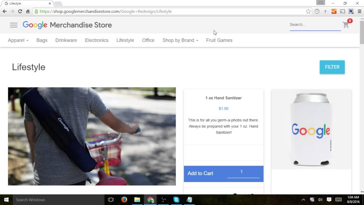Open the Lifestyle category in navigation
This screenshot has width=364, height=205.
click(125, 40)
